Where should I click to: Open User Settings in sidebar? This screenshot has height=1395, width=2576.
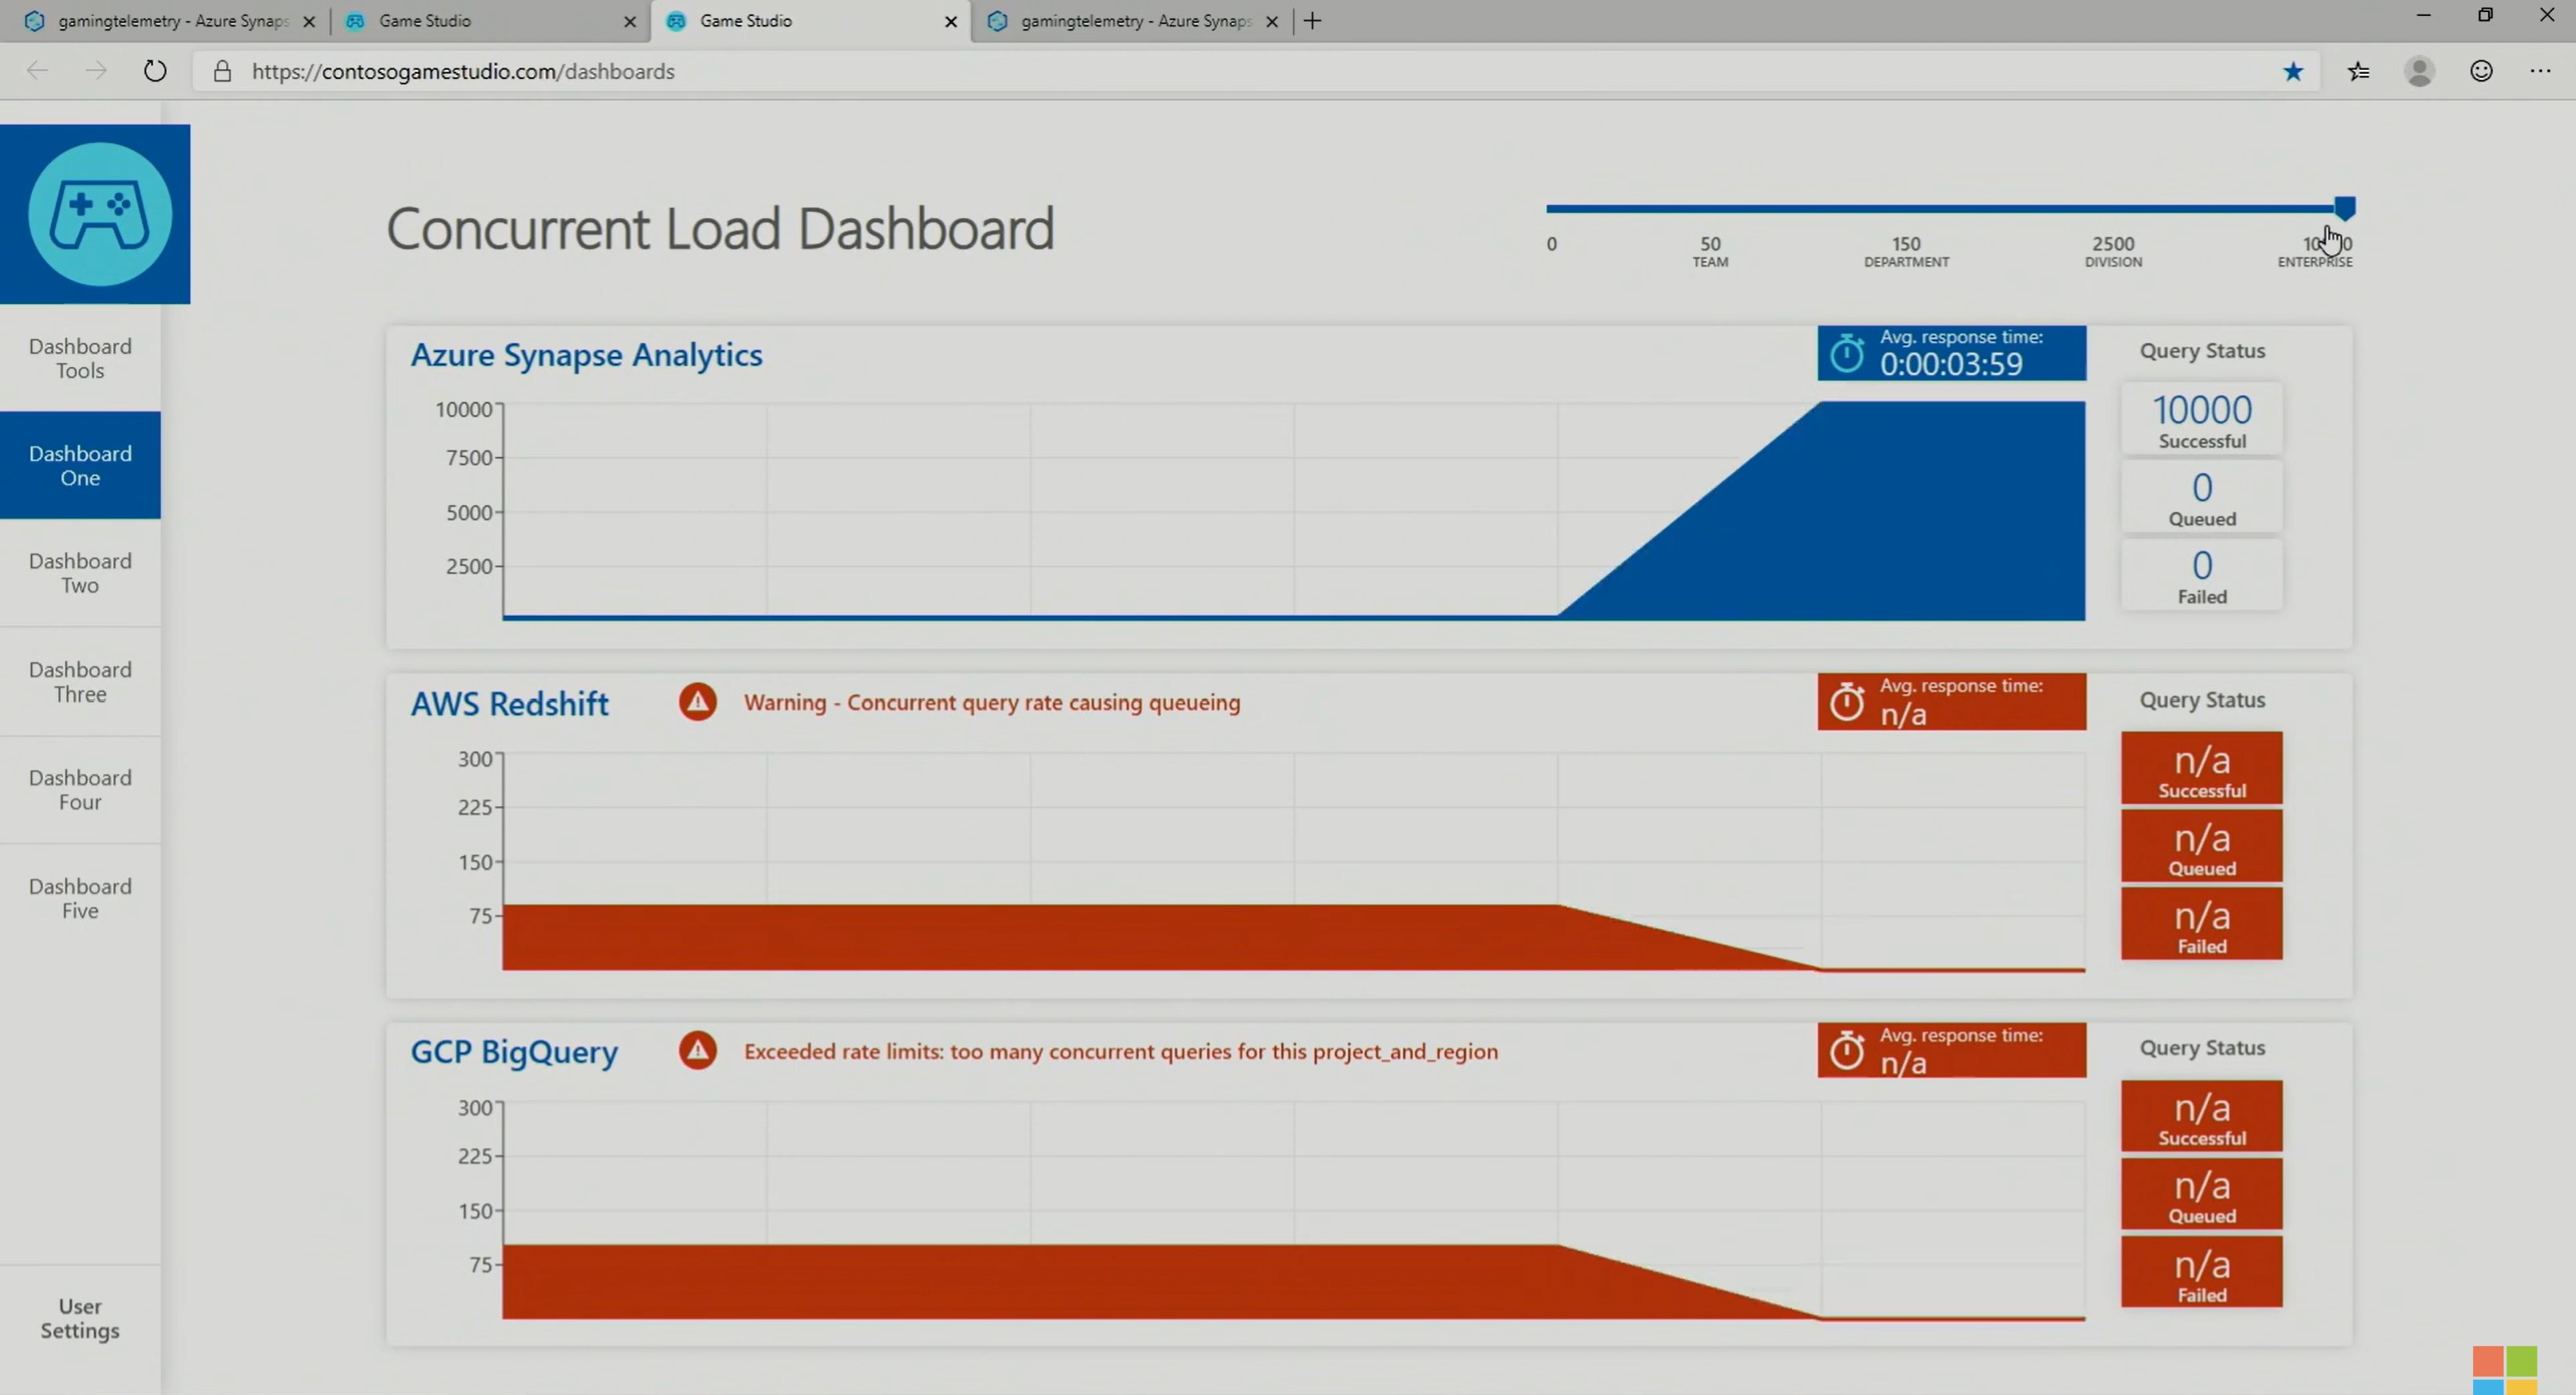click(80, 1318)
